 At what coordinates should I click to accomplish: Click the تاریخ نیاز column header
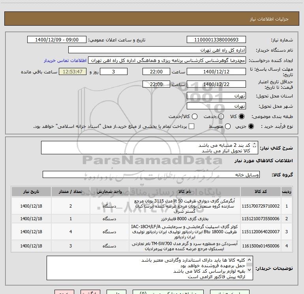point(31,191)
